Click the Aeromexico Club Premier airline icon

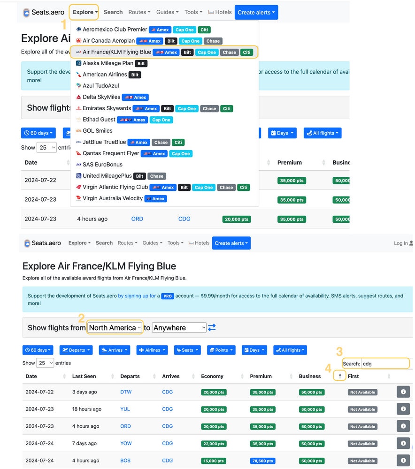click(78, 29)
